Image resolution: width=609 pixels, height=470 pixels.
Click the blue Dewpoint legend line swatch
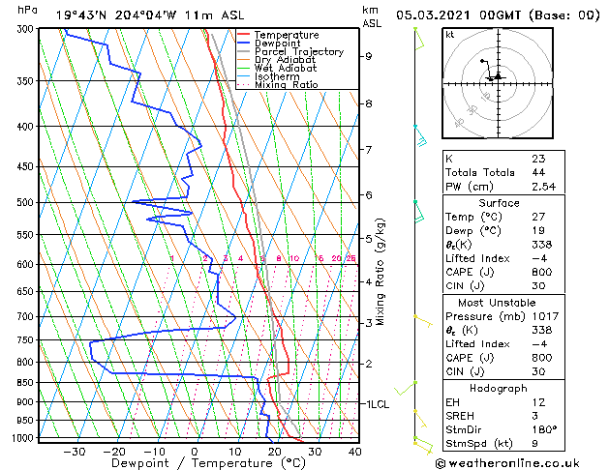coord(244,43)
